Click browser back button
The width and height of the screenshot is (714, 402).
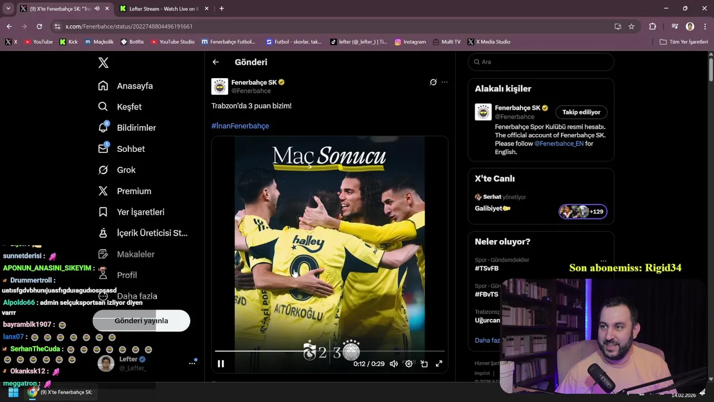click(x=9, y=26)
